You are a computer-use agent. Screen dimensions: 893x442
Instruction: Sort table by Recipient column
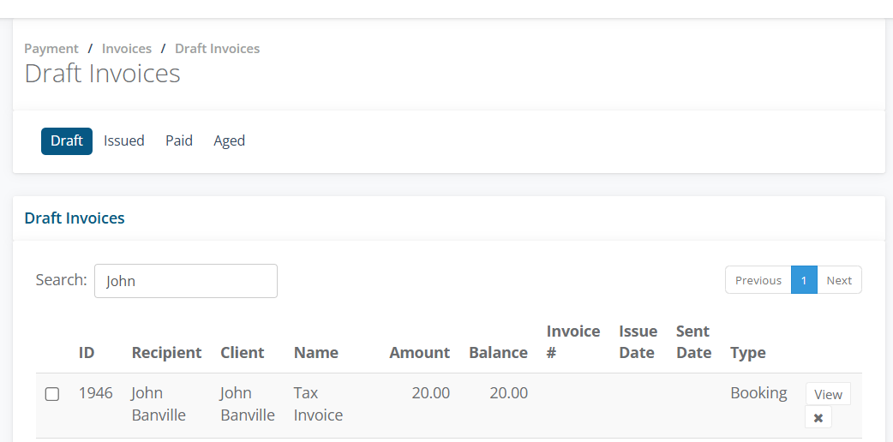(166, 353)
